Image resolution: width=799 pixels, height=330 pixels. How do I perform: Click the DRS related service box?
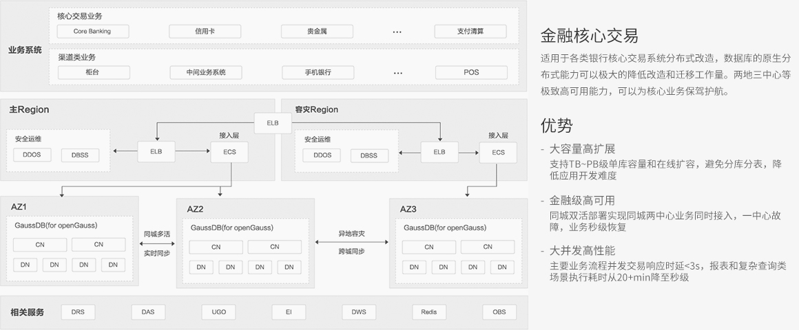click(78, 311)
